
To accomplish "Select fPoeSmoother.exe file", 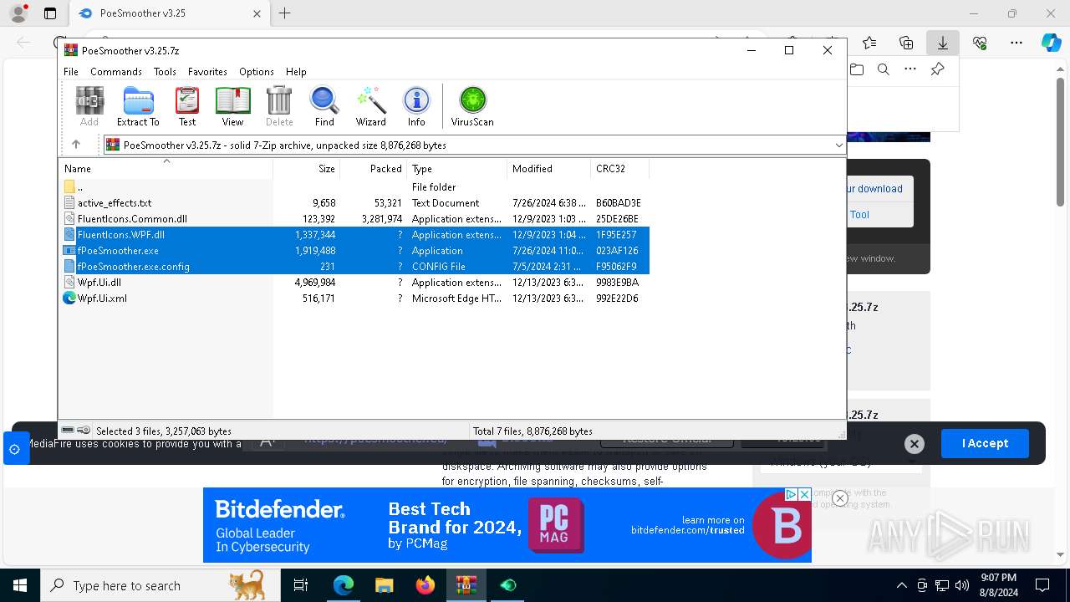I will [354, 251].
